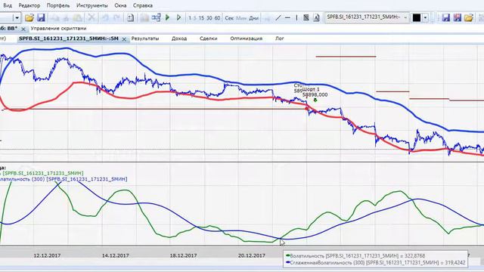Click the Шорт 1 trade label on chart
Screen dimensions: 484x272
311,89
